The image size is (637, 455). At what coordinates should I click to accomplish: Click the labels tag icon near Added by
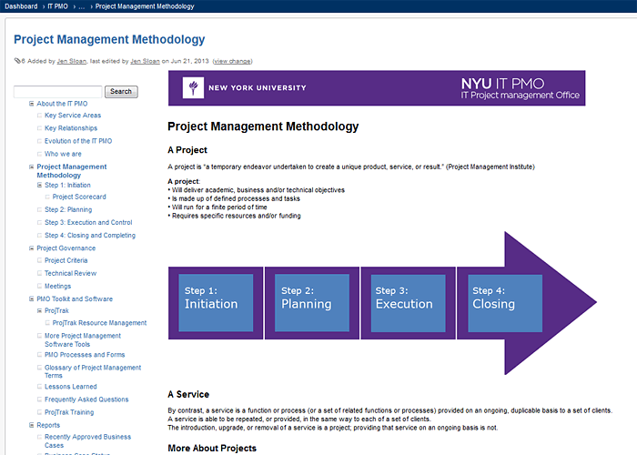[x=17, y=61]
